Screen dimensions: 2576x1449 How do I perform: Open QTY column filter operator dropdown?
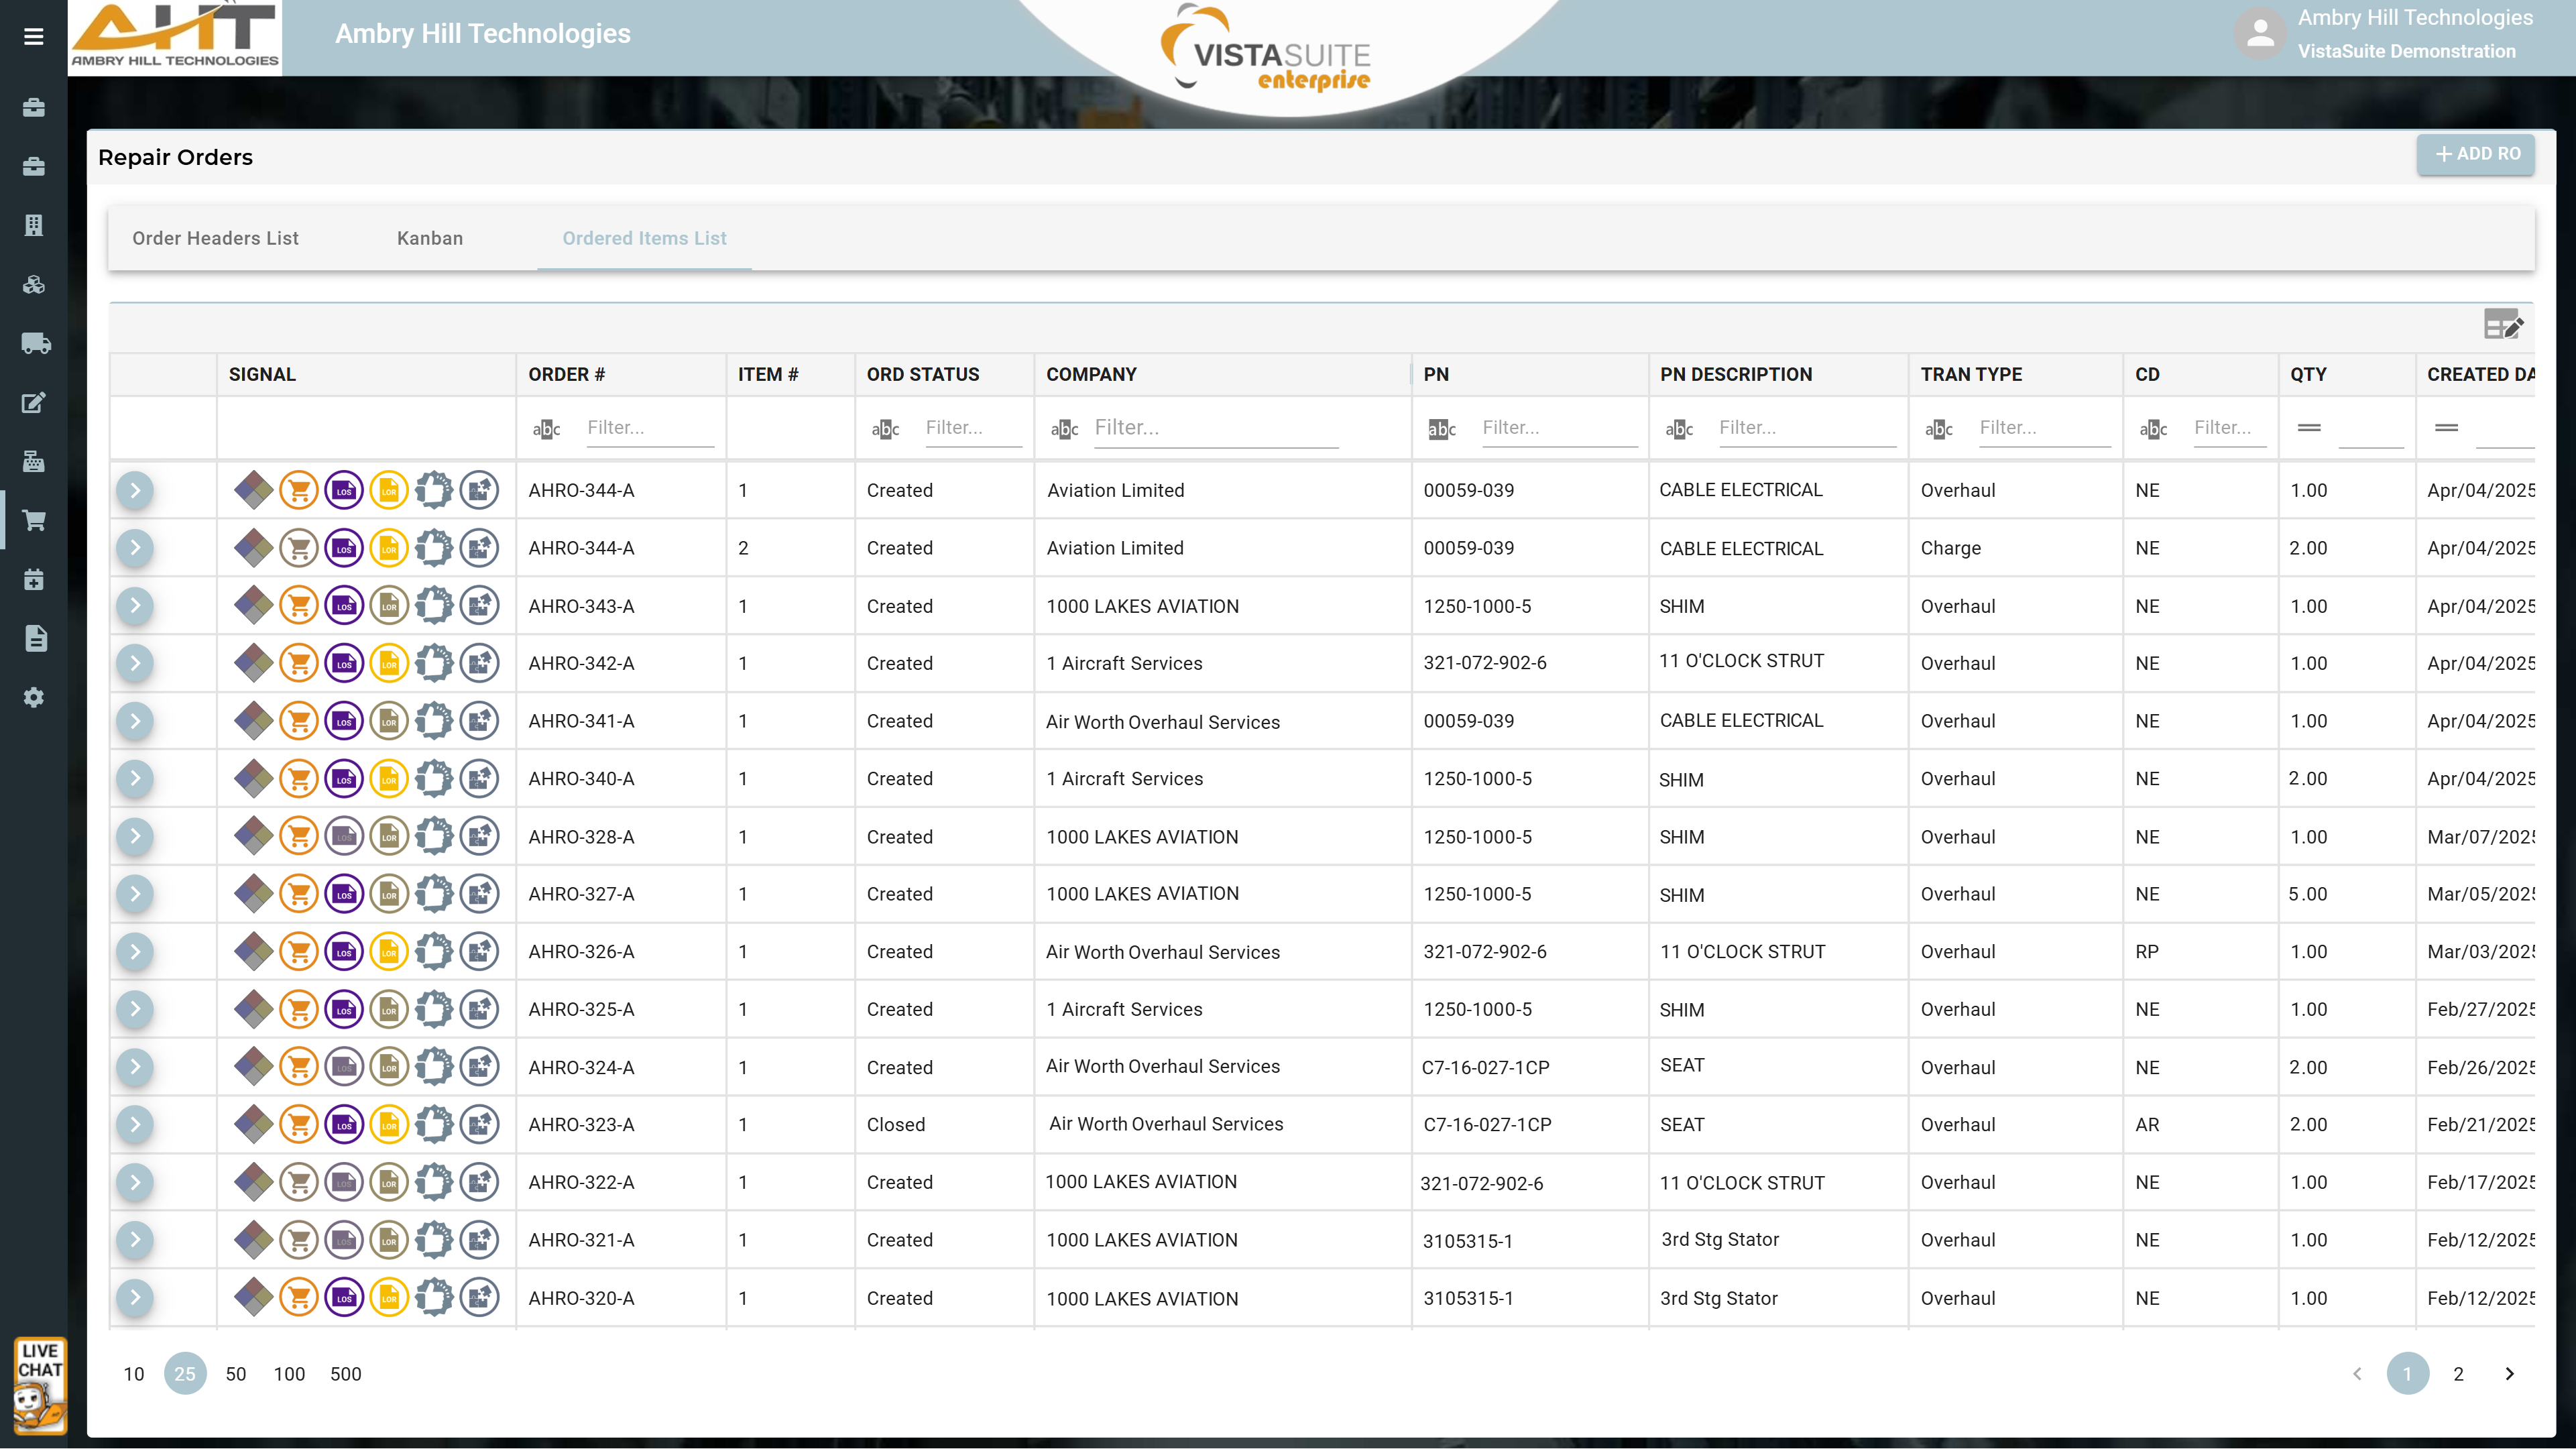[x=2309, y=428]
